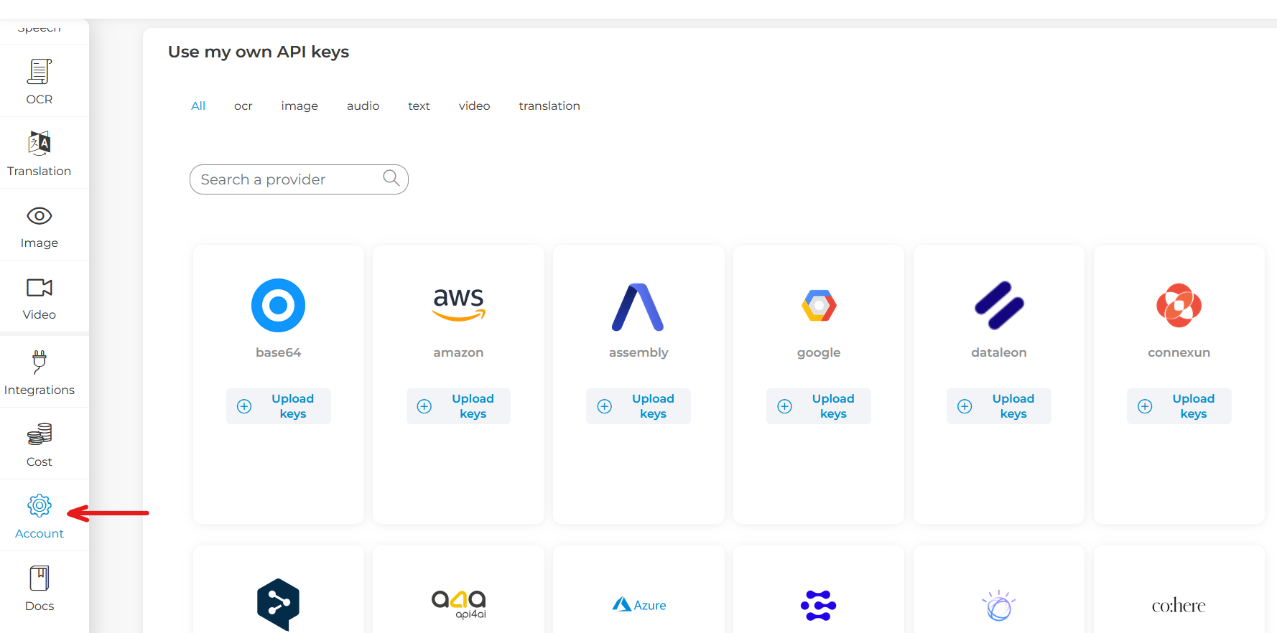Filter providers by ocr
The height and width of the screenshot is (633, 1277).
tap(243, 105)
